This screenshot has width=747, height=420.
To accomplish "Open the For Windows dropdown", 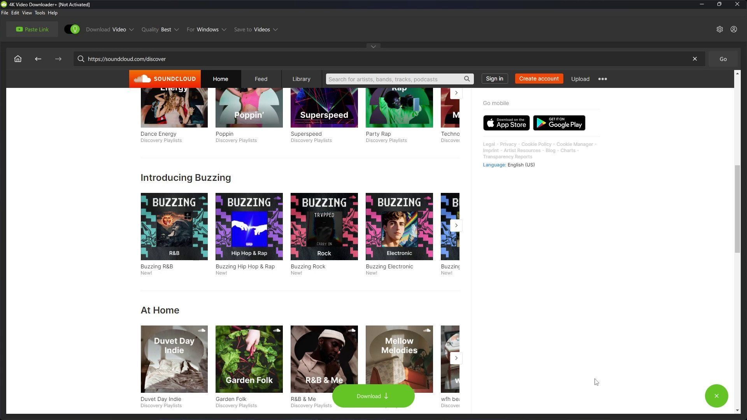I will pos(206,30).
